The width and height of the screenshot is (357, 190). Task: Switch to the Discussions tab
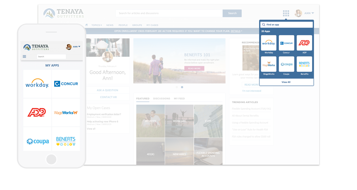[162, 99]
